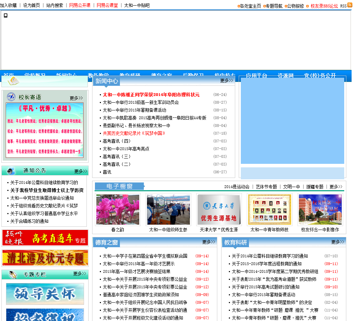
Task: Open 后勤保卫 navigation menu item
Action: click(193, 75)
